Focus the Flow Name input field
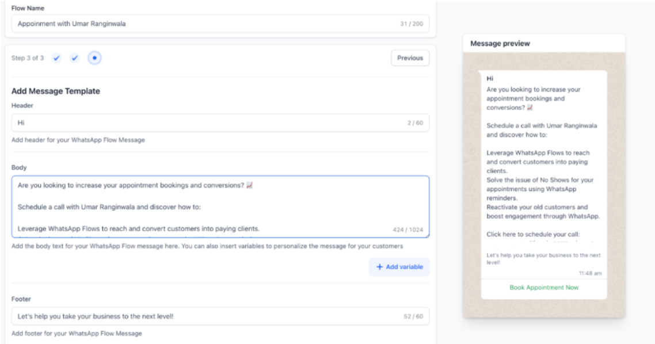This screenshot has width=655, height=344. tap(201, 24)
